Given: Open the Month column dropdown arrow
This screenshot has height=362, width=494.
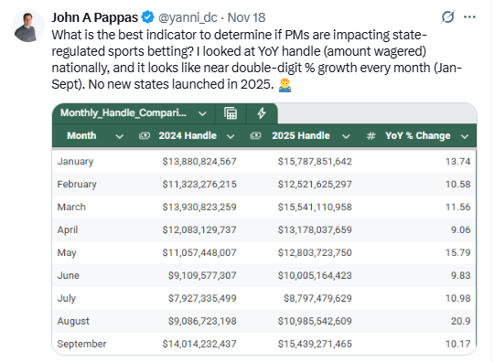Looking at the screenshot, I should tap(120, 136).
